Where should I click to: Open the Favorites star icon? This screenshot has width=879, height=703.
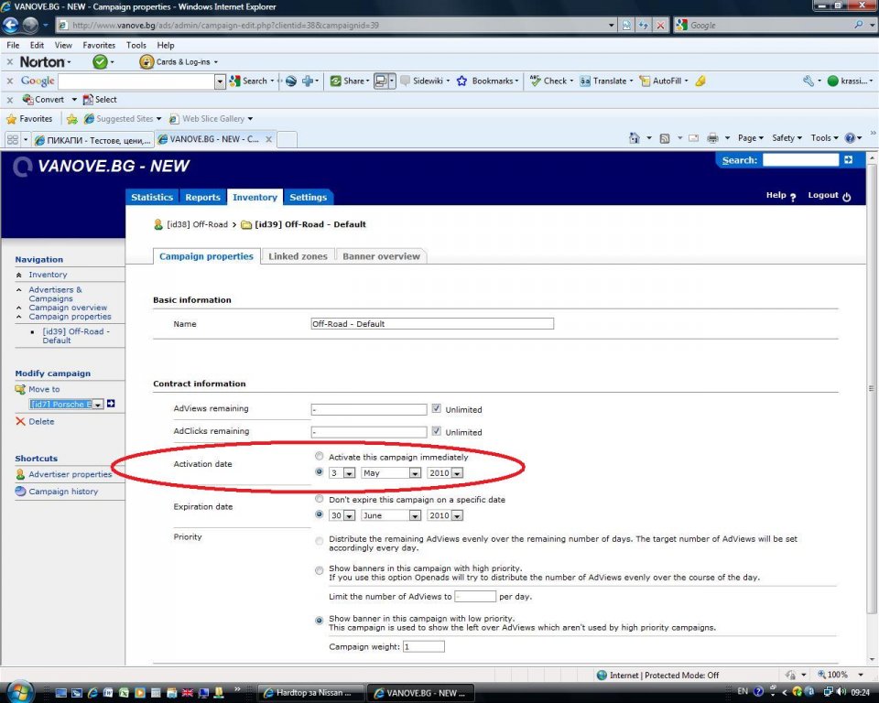pos(11,119)
